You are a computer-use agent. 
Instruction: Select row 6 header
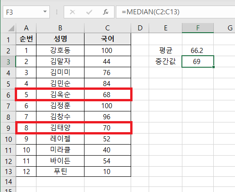coord(8,95)
